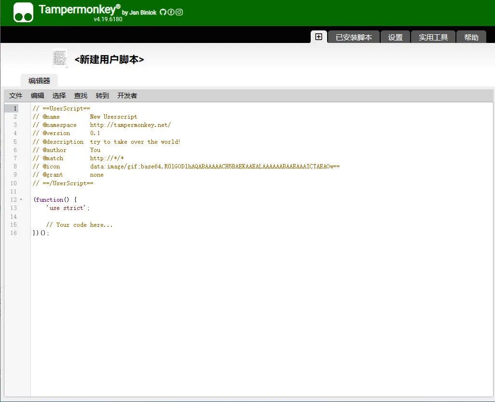The image size is (495, 402).
Task: Click the author value 'You'
Action: pos(96,150)
